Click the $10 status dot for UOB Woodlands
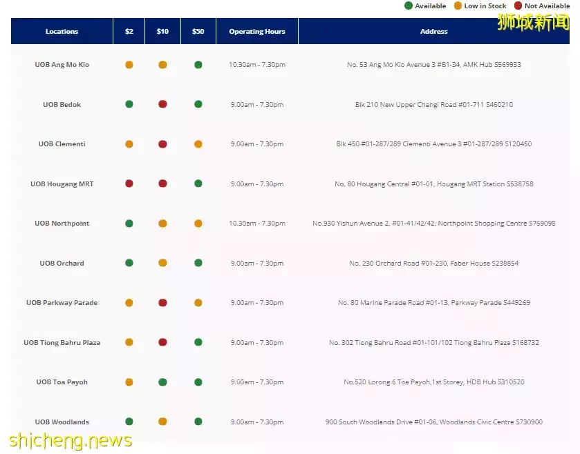580x454 pixels. coord(162,422)
